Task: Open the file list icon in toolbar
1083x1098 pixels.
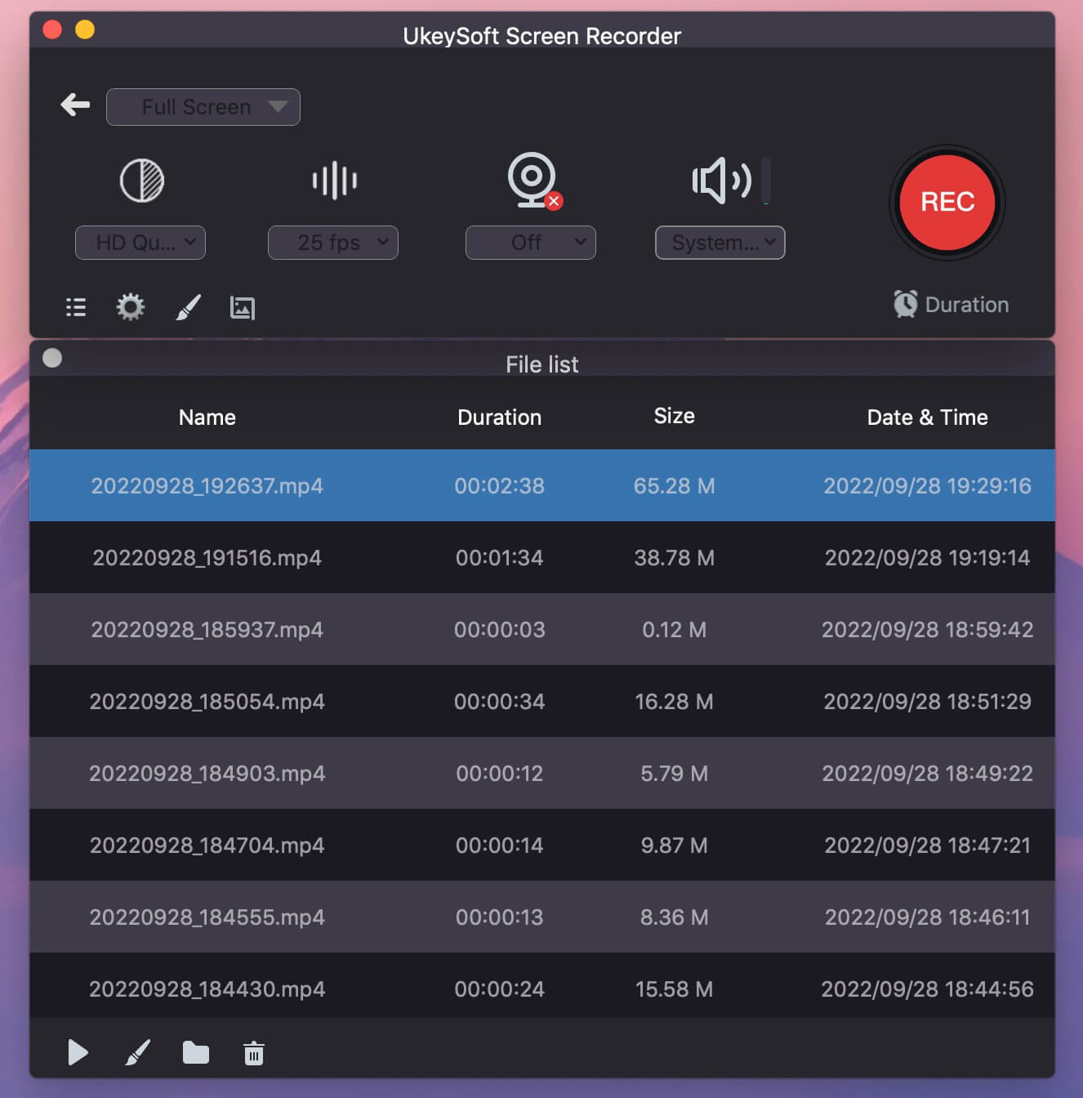Action: click(x=76, y=307)
